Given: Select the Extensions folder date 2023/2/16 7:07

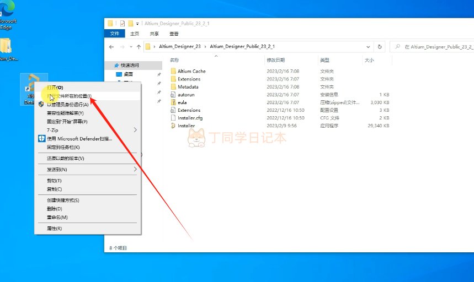Looking at the screenshot, I should [x=283, y=79].
